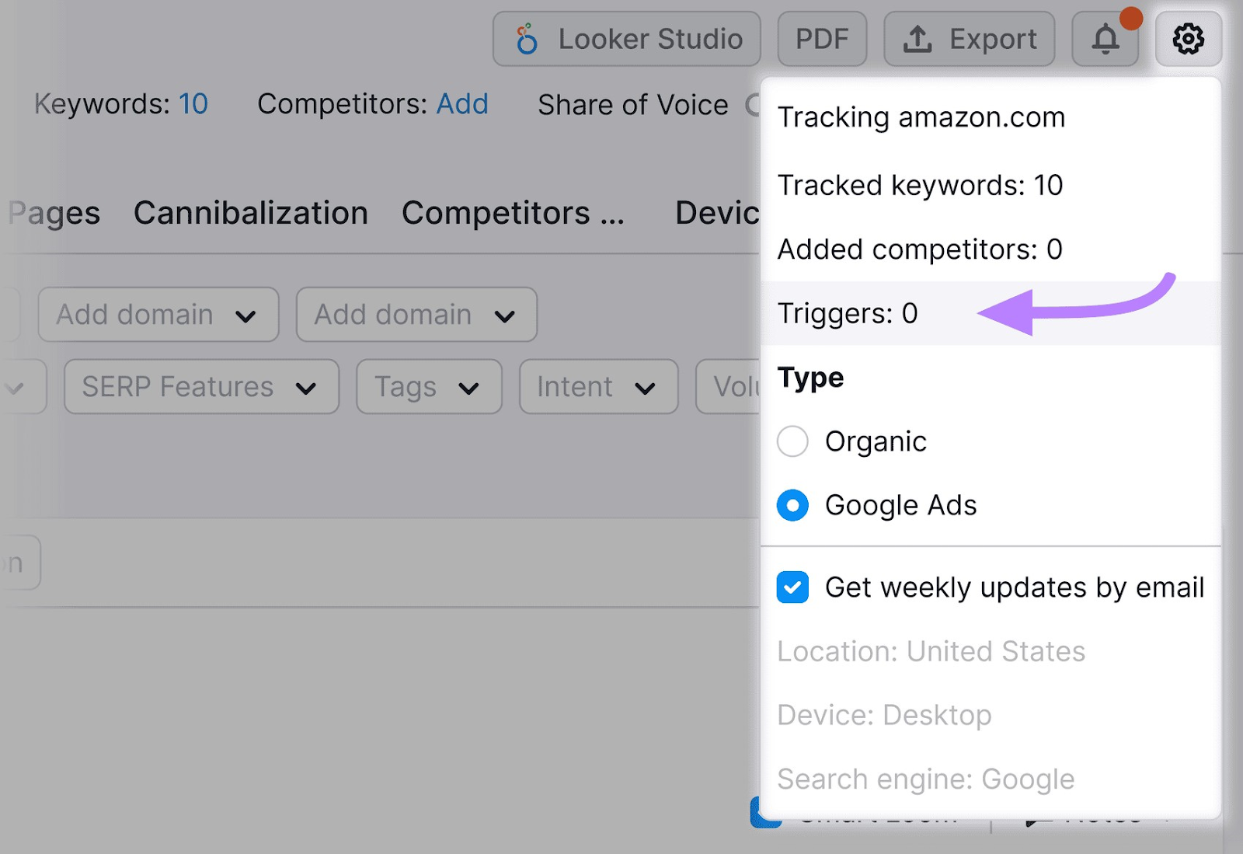Open settings with the gear icon
1243x854 pixels.
[x=1188, y=38]
